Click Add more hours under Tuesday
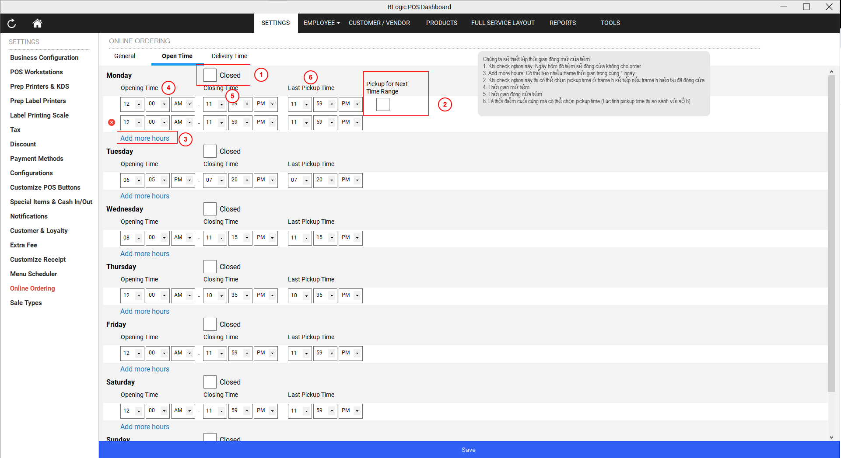The height and width of the screenshot is (458, 841). [144, 196]
